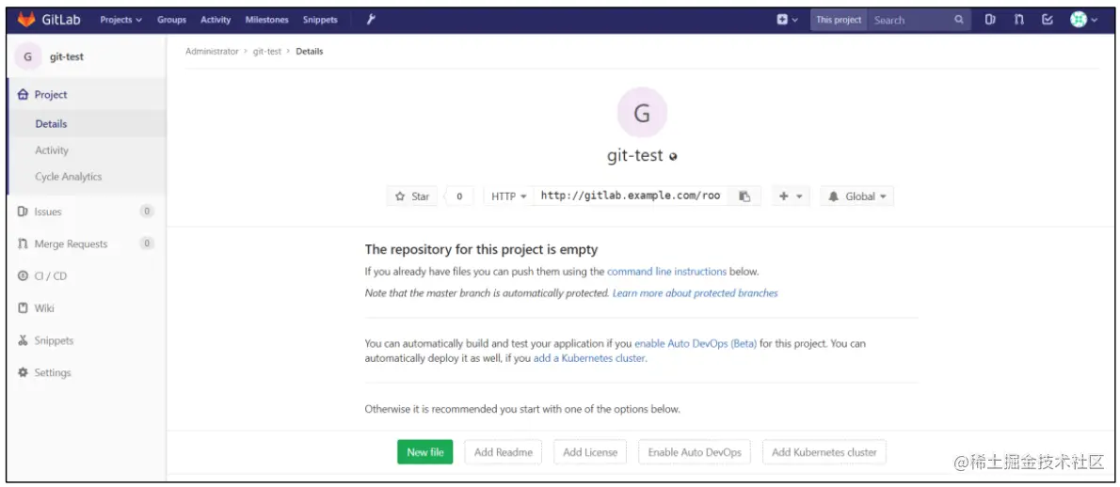Click the Issues count badge in sidebar
1120x487 pixels.
click(x=147, y=211)
